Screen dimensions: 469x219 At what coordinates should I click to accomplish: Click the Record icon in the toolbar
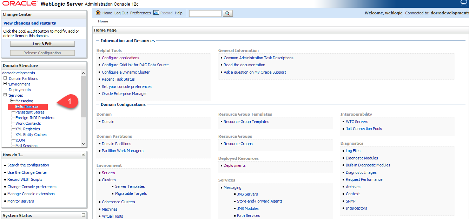click(156, 13)
